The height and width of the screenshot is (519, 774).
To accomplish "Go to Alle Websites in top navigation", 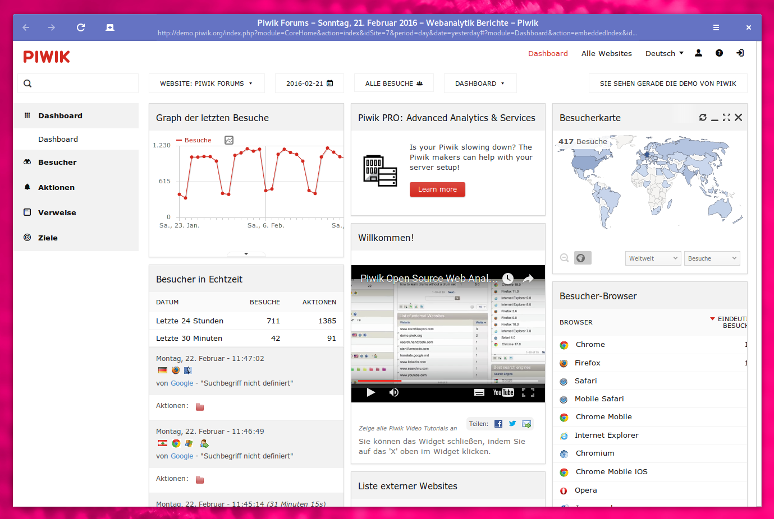I will pos(606,54).
